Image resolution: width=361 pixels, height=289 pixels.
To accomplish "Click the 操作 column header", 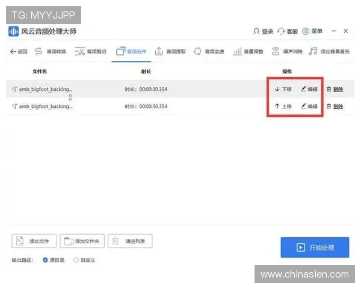I will 287,72.
